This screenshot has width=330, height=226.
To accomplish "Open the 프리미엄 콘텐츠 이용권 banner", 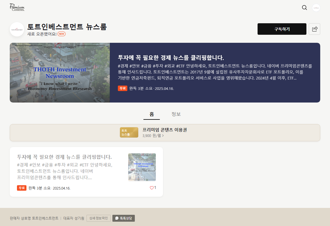I will pyautogui.click(x=165, y=133).
